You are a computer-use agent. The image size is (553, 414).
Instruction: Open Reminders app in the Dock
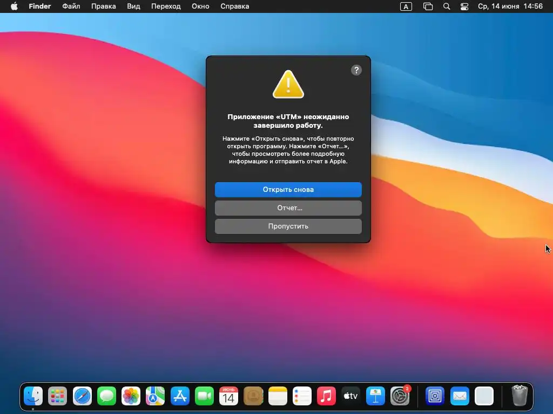coord(302,396)
